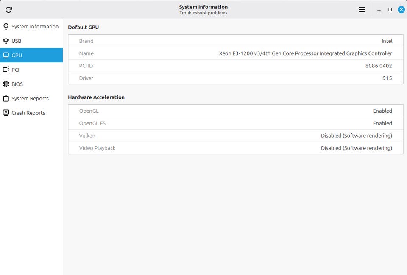Click the GPU monitor icon
The height and width of the screenshot is (275, 407).
point(6,55)
